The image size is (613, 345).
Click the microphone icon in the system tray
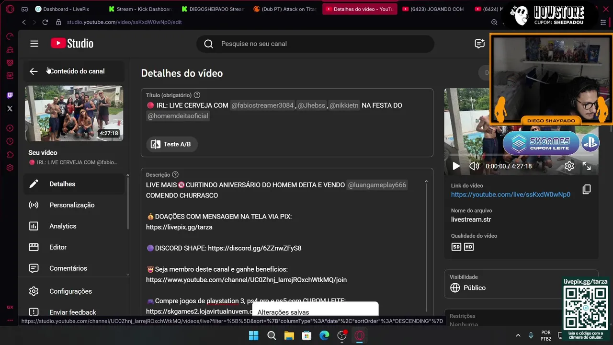pyautogui.click(x=531, y=335)
